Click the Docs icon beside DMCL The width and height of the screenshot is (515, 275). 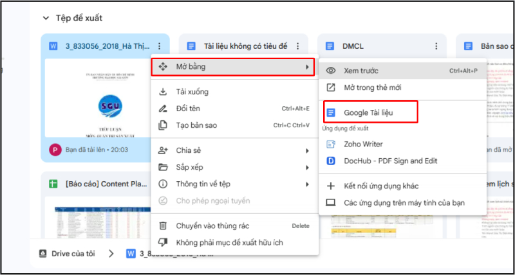(330, 46)
